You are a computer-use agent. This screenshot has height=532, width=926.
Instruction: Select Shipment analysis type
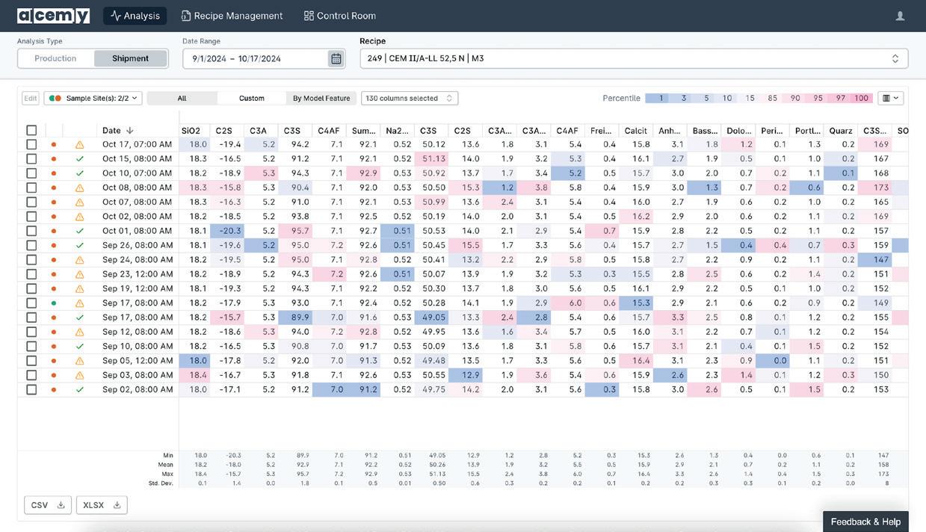(x=131, y=58)
